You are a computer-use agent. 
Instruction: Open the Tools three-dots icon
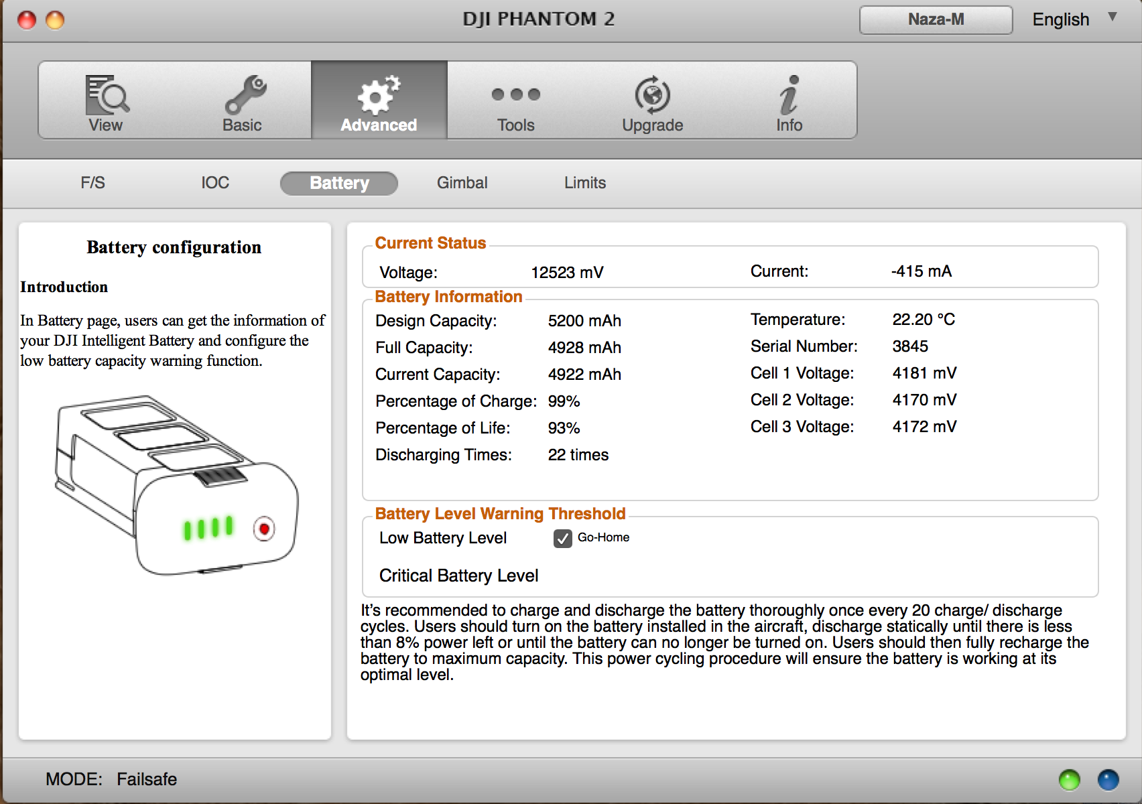coord(515,94)
